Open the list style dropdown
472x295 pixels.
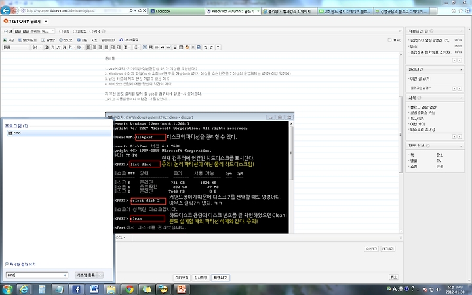136,47
